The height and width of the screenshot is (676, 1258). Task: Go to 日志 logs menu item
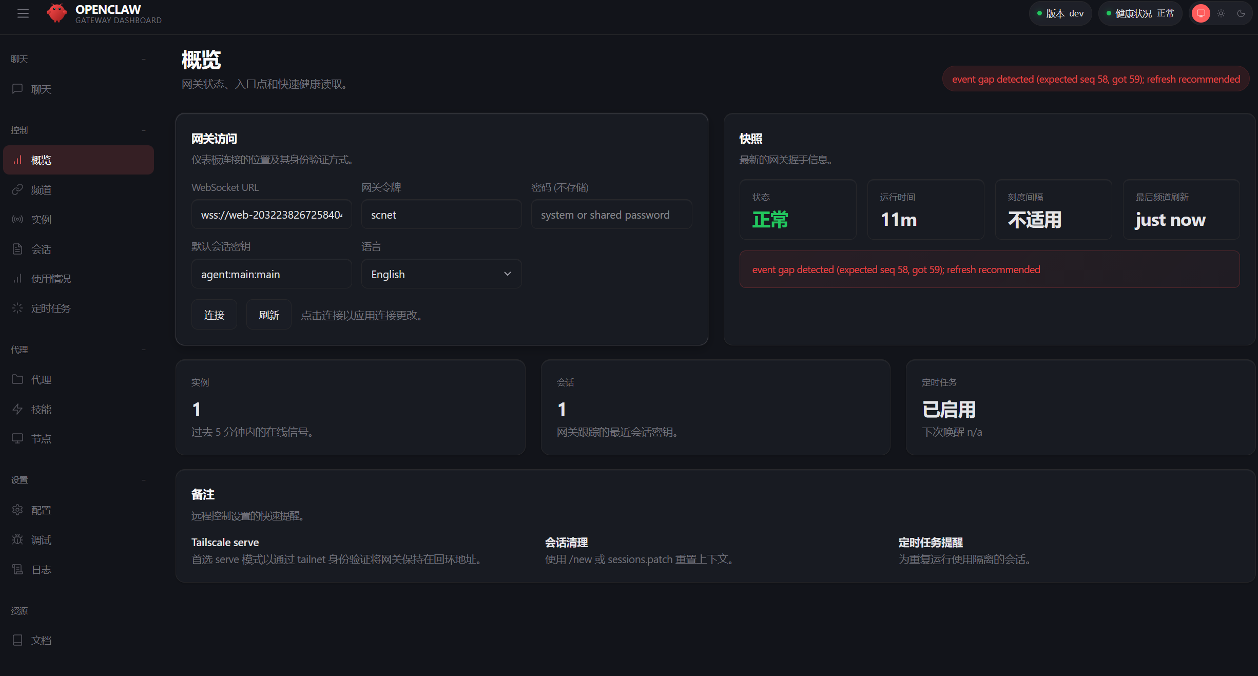(41, 569)
